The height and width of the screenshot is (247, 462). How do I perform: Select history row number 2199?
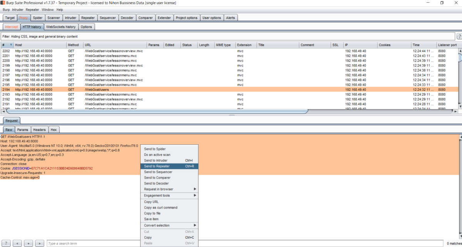(x=229, y=65)
